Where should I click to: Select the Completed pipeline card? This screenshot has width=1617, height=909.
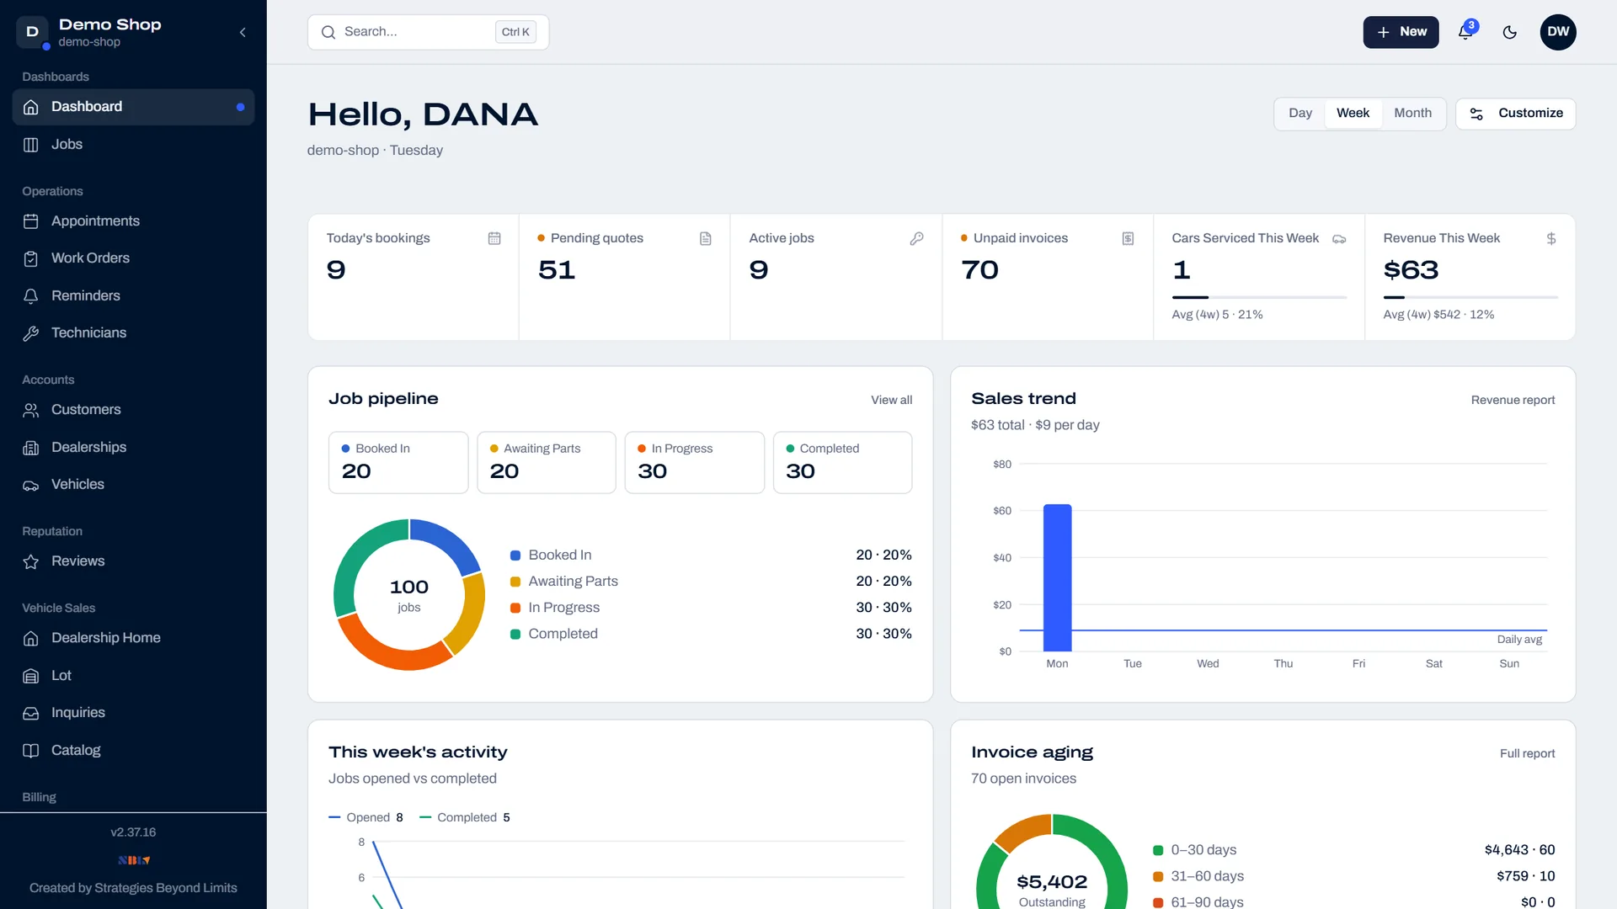842,462
